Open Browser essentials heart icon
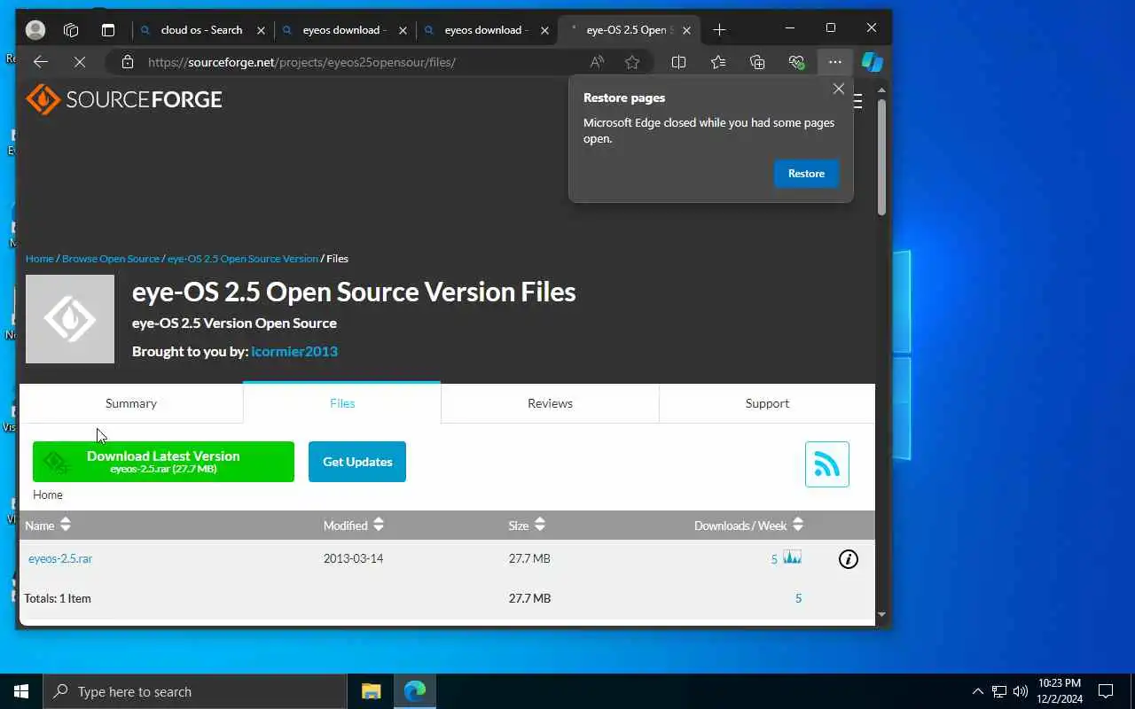This screenshot has width=1135, height=709. [796, 62]
